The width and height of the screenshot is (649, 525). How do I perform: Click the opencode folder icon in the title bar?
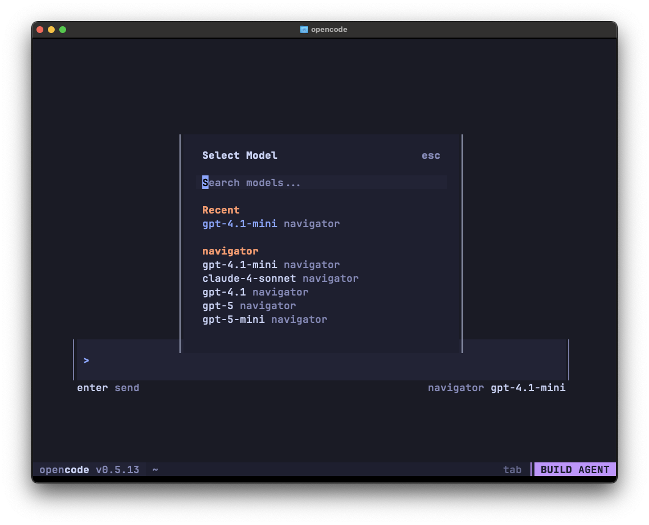tap(303, 29)
